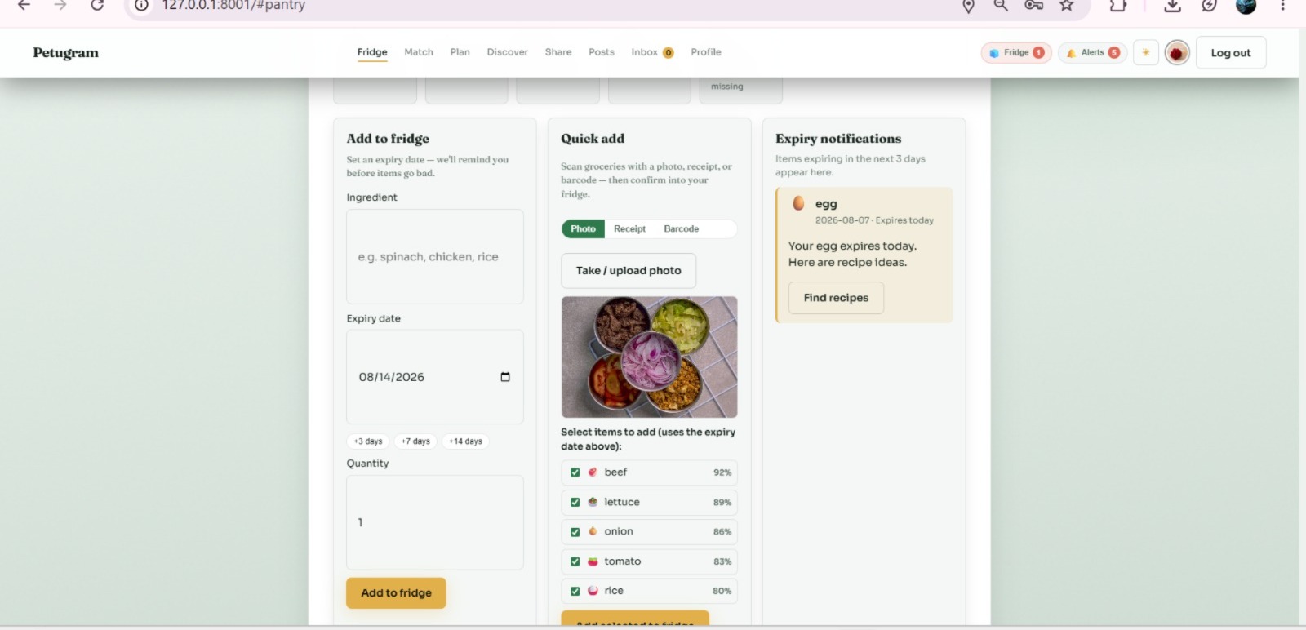Open the Discover nav item

point(507,52)
